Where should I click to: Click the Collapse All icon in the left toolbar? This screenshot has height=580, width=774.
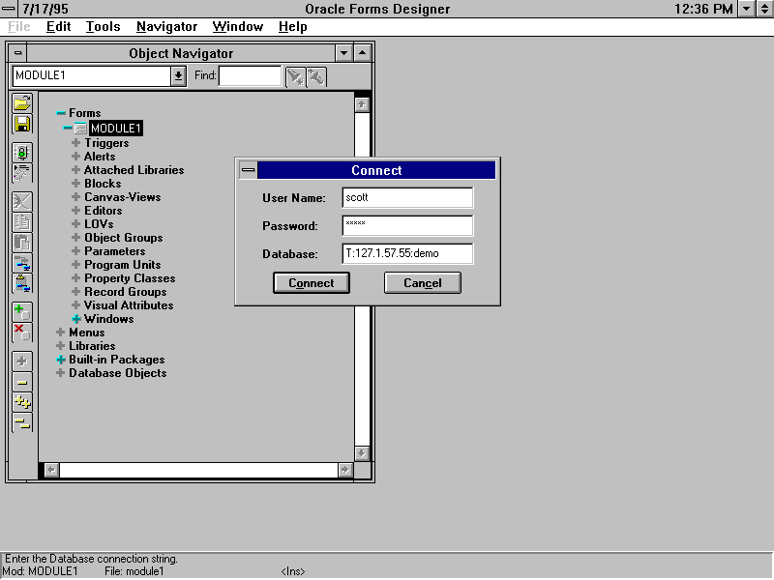pos(21,422)
